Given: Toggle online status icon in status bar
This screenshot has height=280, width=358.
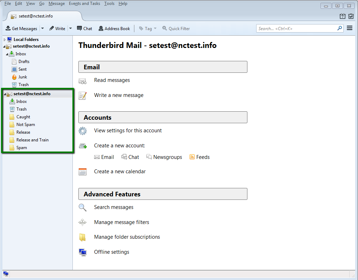Looking at the screenshot, I should [6, 274].
